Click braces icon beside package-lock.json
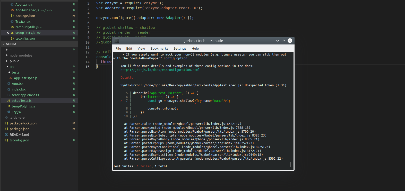Image resolution: width=405 pixels, height=191 pixels. click(7, 123)
